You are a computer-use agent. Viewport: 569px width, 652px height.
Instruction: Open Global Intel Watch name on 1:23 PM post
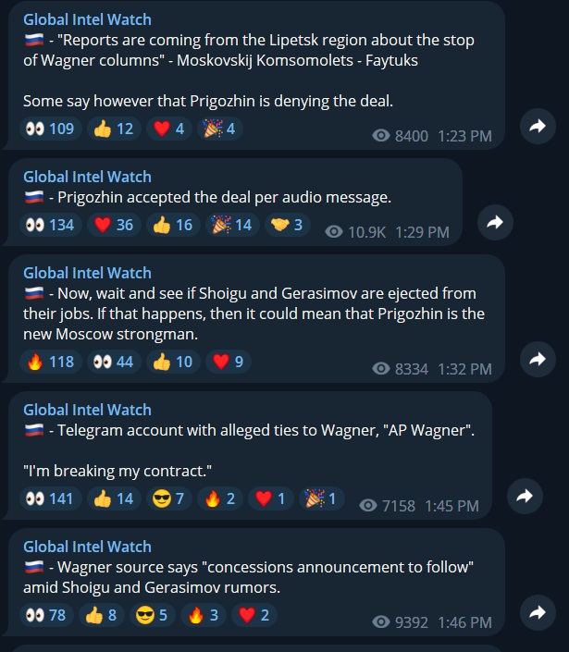[x=87, y=19]
